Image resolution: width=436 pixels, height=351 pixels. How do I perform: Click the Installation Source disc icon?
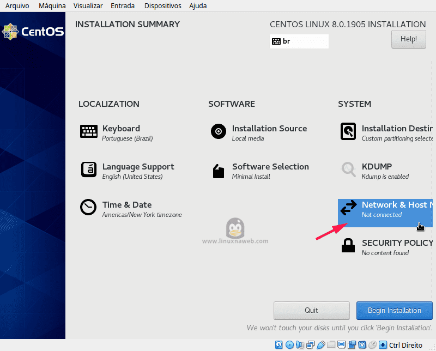[219, 131]
